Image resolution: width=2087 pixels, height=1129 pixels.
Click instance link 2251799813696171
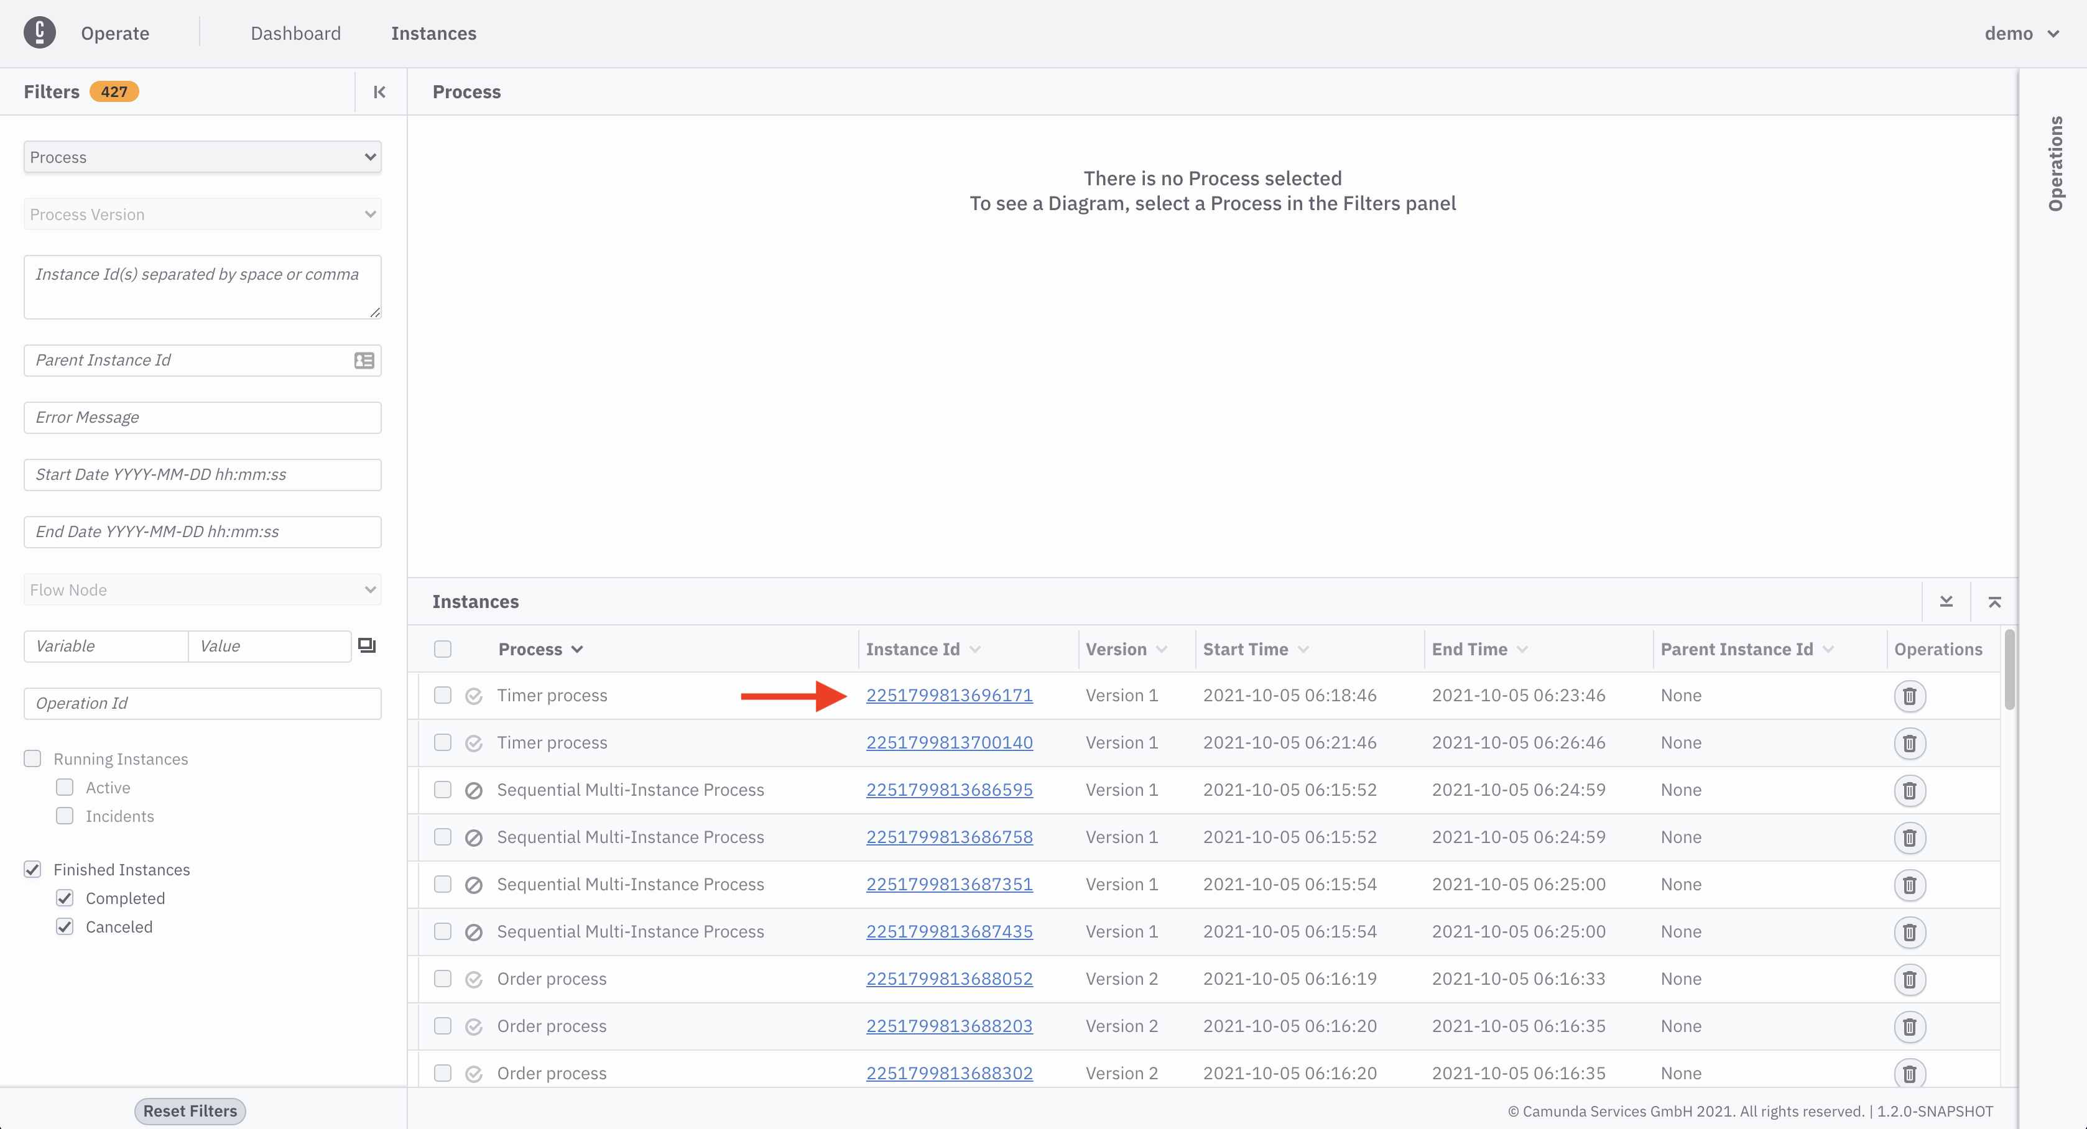click(x=950, y=694)
